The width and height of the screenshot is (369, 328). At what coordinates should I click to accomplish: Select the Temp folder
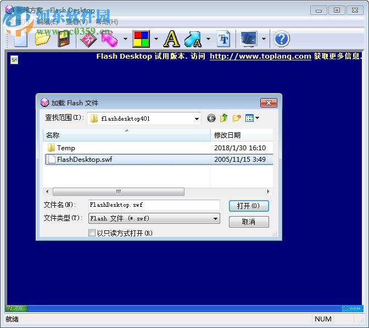pos(61,148)
